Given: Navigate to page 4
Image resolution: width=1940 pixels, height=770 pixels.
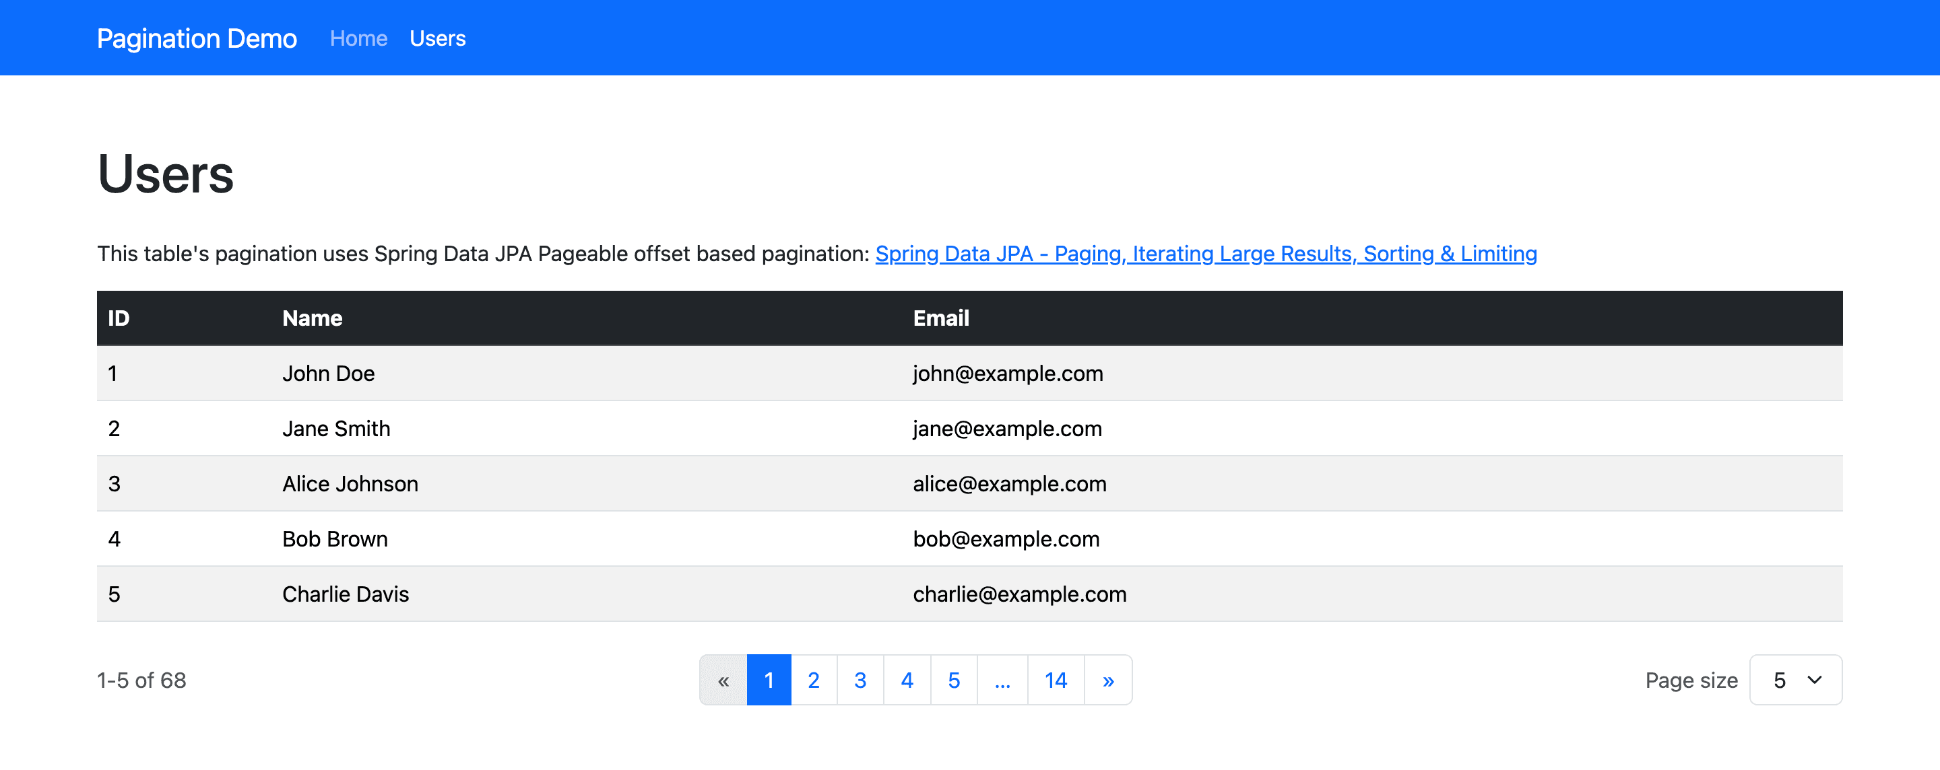Looking at the screenshot, I should click(907, 680).
